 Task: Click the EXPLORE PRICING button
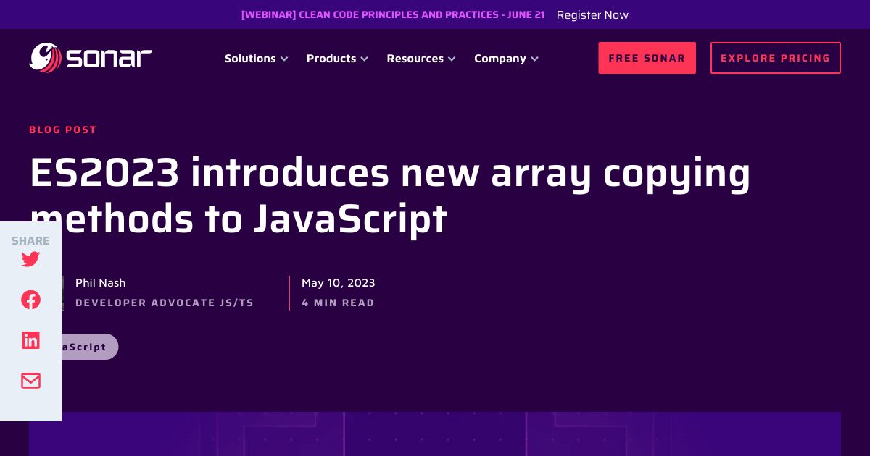point(775,58)
